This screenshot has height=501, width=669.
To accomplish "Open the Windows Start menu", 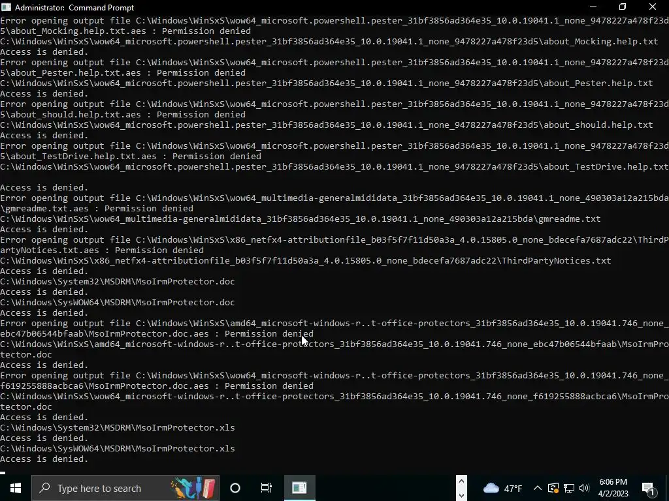I will click(x=16, y=488).
